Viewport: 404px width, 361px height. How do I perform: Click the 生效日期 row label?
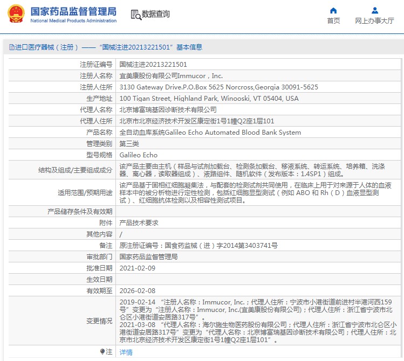[x=99, y=280]
